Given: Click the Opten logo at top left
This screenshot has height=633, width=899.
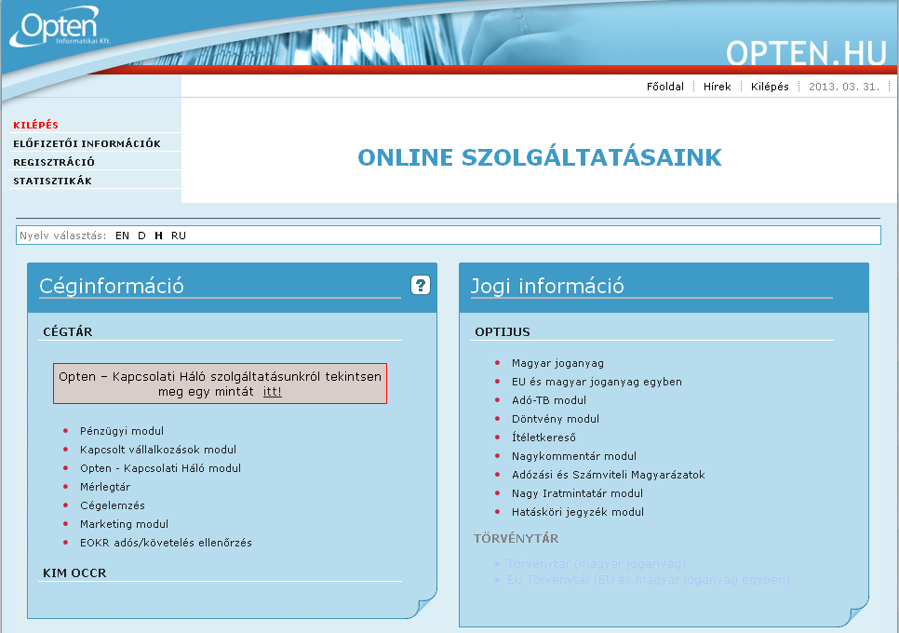Looking at the screenshot, I should click(60, 27).
